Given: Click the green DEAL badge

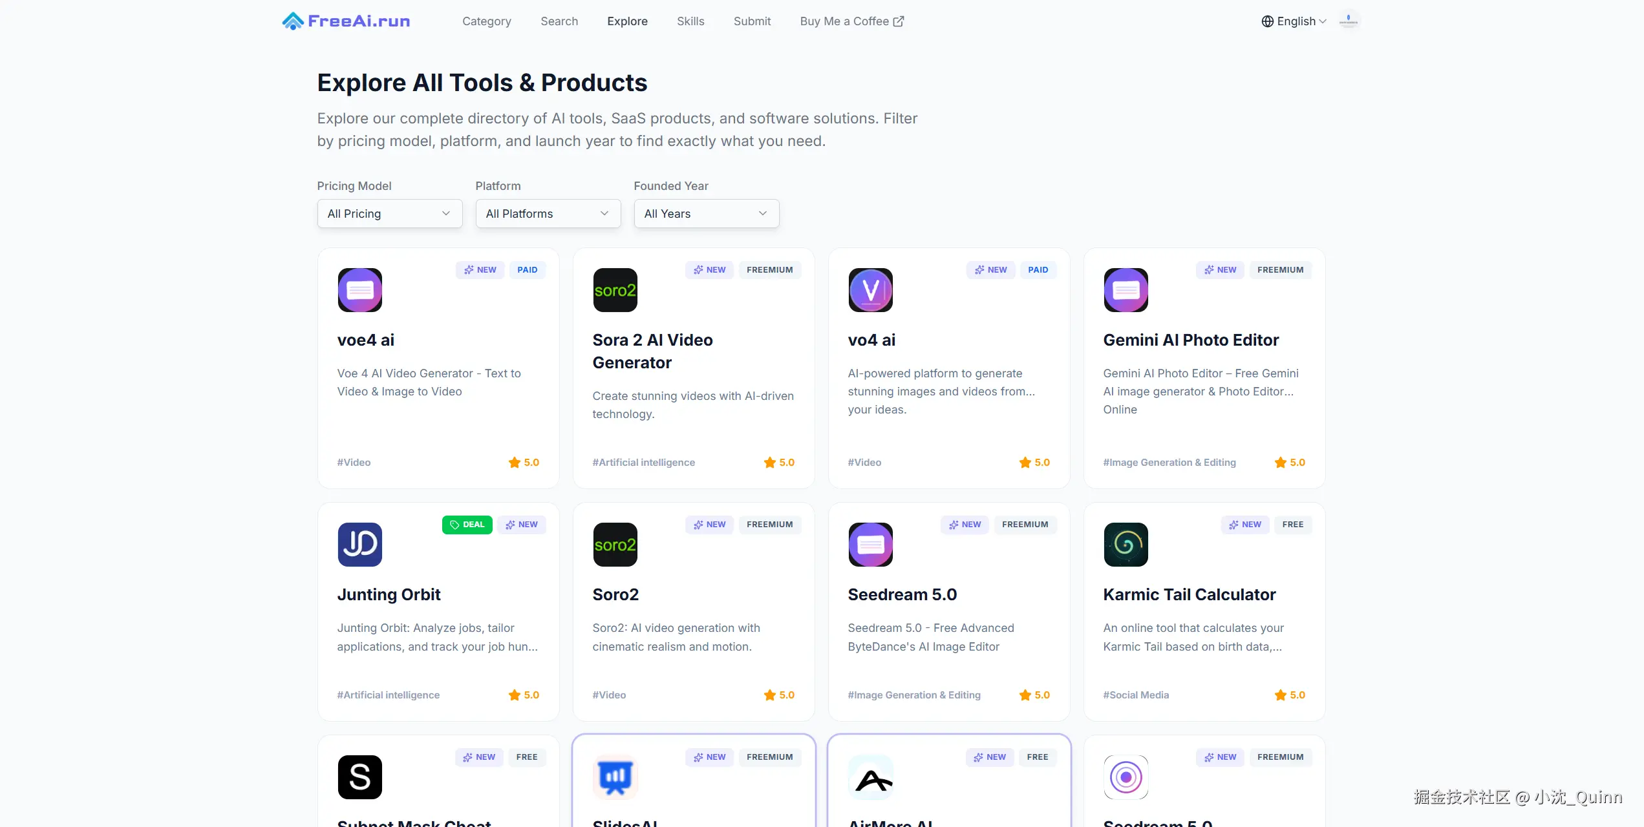Looking at the screenshot, I should pyautogui.click(x=467, y=525).
